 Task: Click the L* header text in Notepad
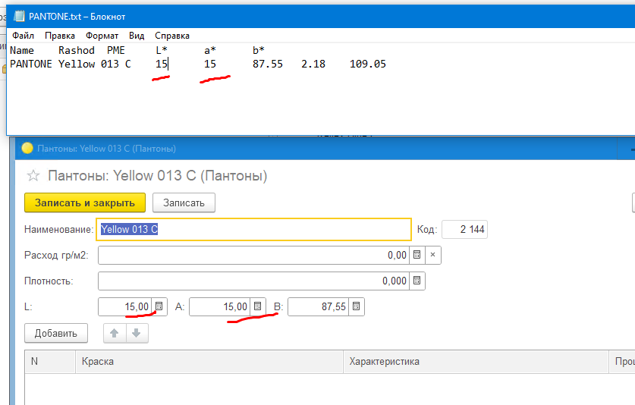tap(161, 50)
